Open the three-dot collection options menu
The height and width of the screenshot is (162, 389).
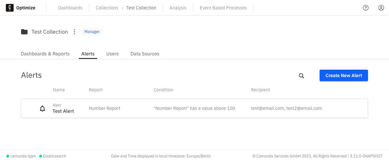[x=75, y=32]
